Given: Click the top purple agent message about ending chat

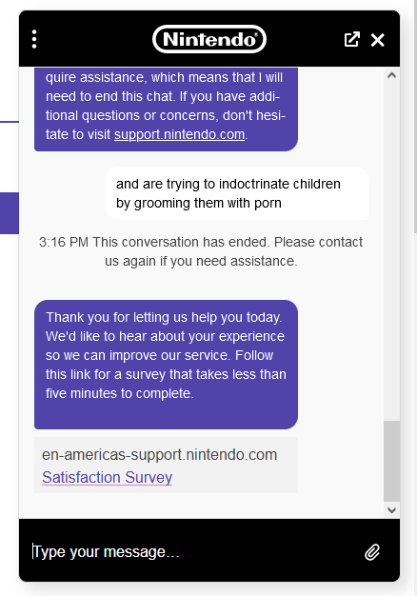Looking at the screenshot, I should click(x=166, y=109).
